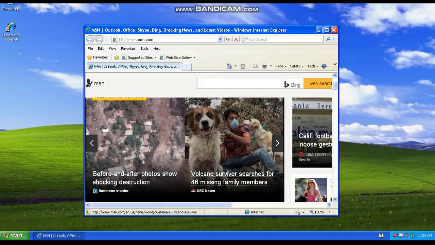Click the red Stop loading icon
The image size is (435, 245).
(x=236, y=39)
